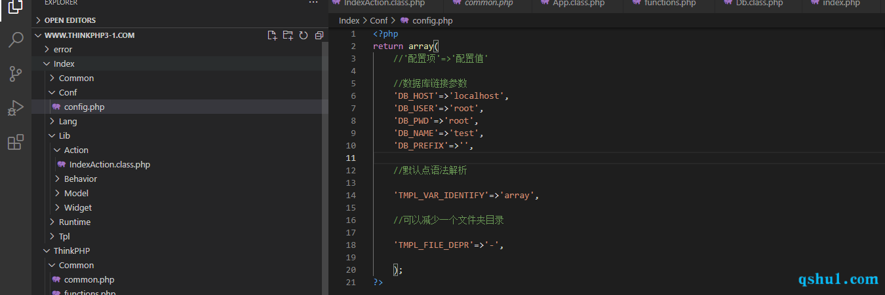Click the New Folder icon in explorer
This screenshot has height=295, width=885.
pos(288,35)
